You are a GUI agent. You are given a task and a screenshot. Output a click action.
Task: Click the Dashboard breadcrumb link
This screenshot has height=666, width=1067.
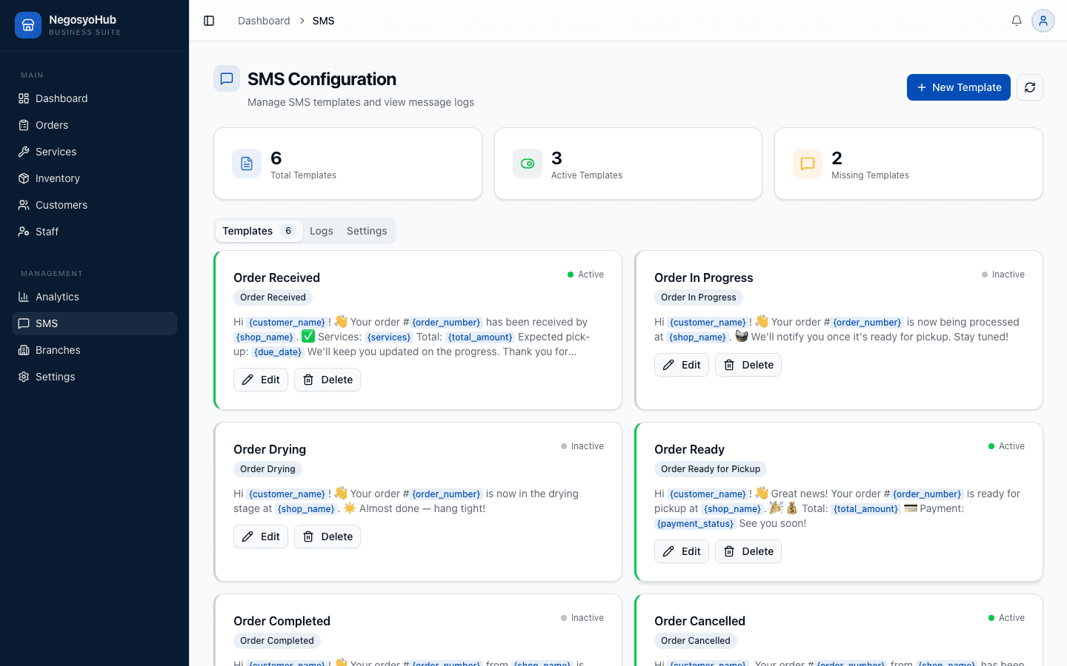coord(264,21)
